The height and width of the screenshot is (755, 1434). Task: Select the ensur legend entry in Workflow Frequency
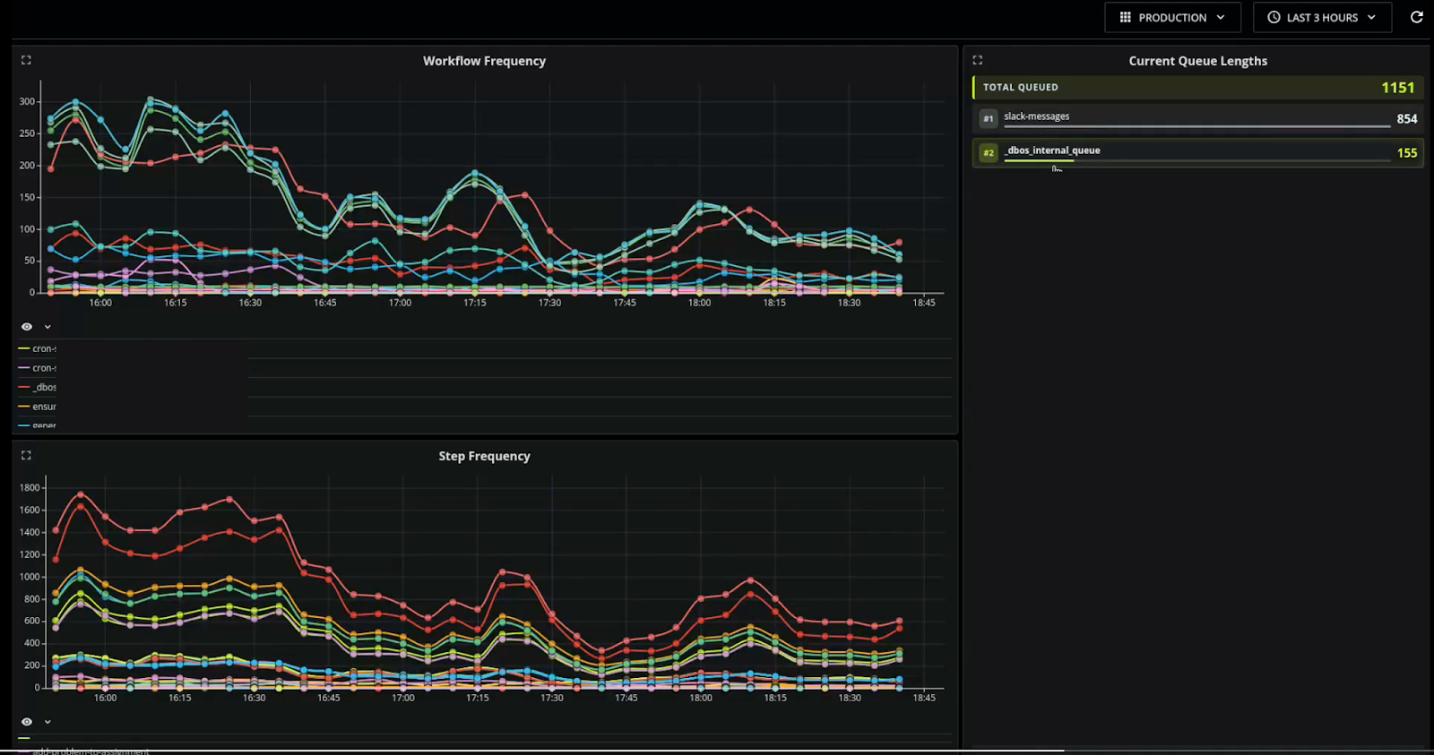(x=37, y=407)
